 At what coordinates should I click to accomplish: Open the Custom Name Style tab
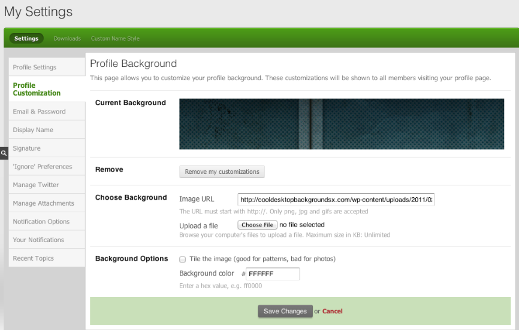click(115, 38)
